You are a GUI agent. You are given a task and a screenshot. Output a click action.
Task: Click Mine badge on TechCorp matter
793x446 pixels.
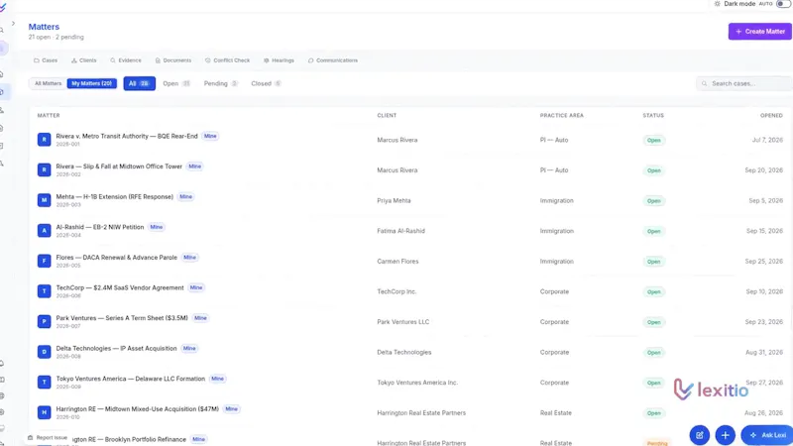pyautogui.click(x=196, y=287)
